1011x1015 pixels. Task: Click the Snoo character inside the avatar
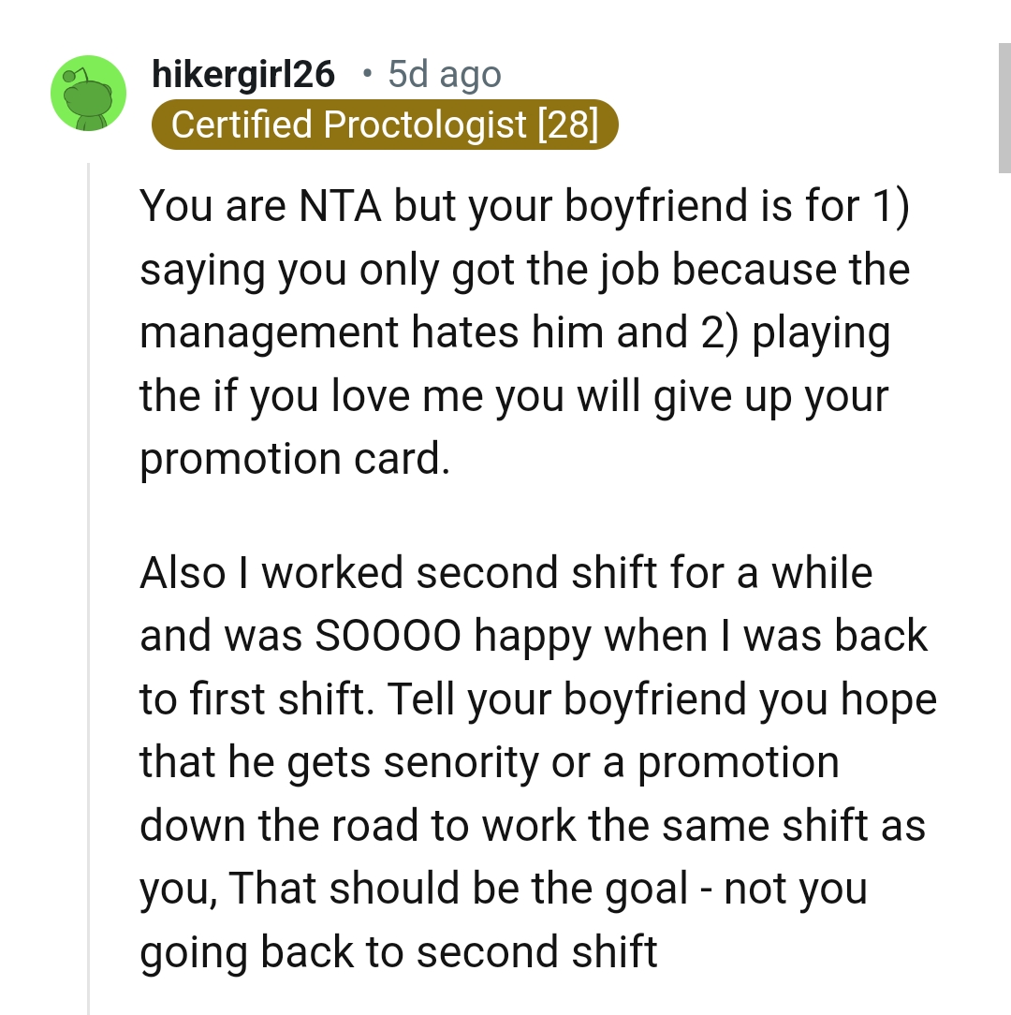click(88, 98)
